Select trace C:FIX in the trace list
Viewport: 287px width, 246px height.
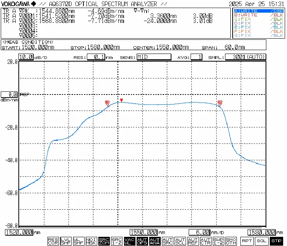pyautogui.click(x=259, y=19)
